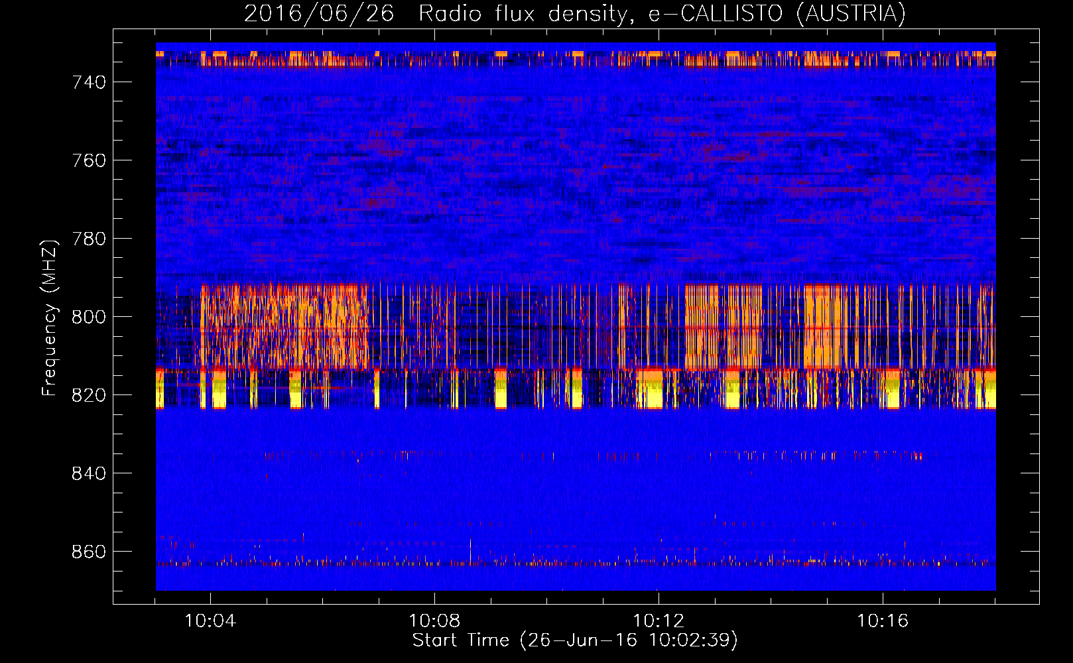
Task: Click the 'Start Time (26-Jun-16 10:02:39)' x-axis label
Action: pos(575,640)
